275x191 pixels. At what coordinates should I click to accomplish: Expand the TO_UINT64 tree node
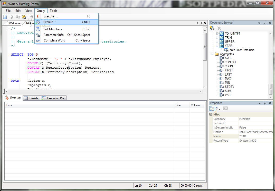tap(217, 34)
